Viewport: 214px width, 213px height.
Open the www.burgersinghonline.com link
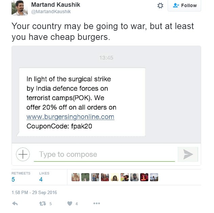coord(70,117)
